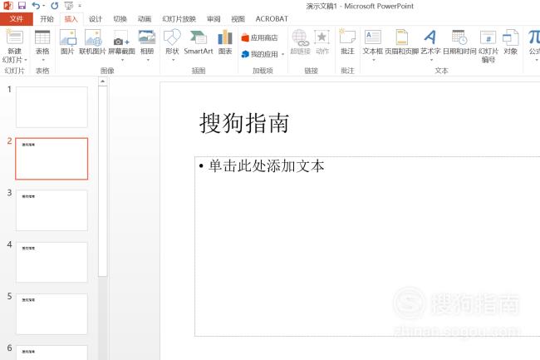The image size is (540, 360).
Task: Open the New Slide dropdown arrow
Action: coord(26,60)
